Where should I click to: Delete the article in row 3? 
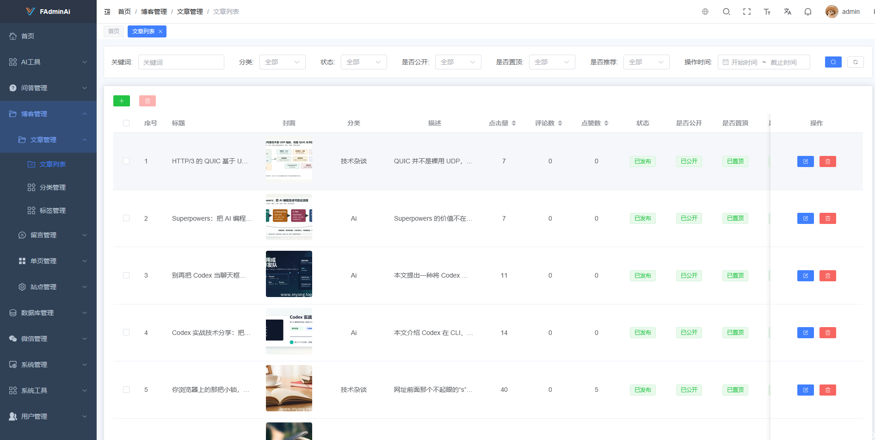click(x=828, y=276)
